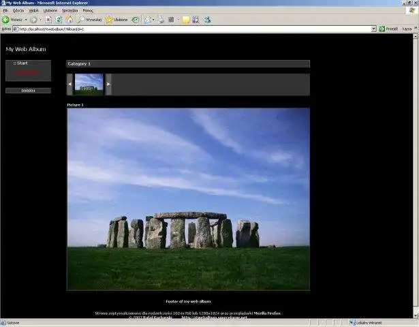419x327 pixels.
Task: Expand the Mail icon dropdown arrow
Action: [153, 20]
